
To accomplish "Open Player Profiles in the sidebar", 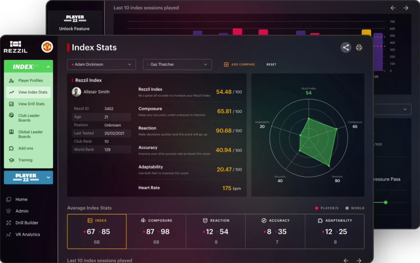I will 28,81.
